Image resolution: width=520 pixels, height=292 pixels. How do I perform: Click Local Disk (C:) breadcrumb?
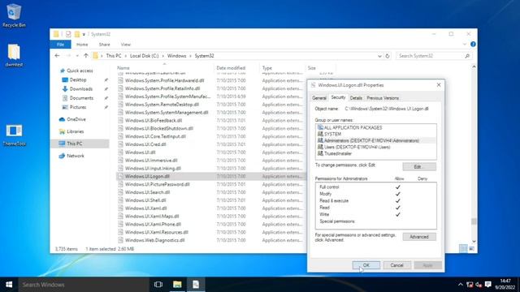point(145,56)
